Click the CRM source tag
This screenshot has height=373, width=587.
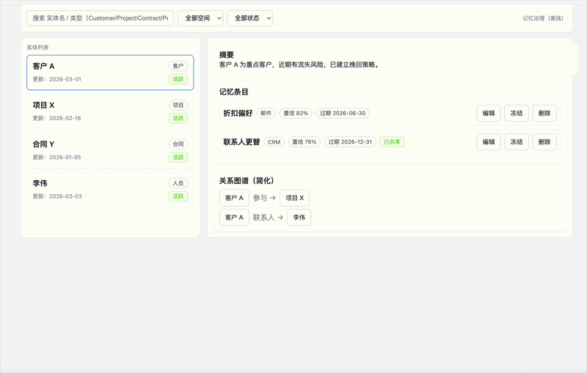point(274,142)
